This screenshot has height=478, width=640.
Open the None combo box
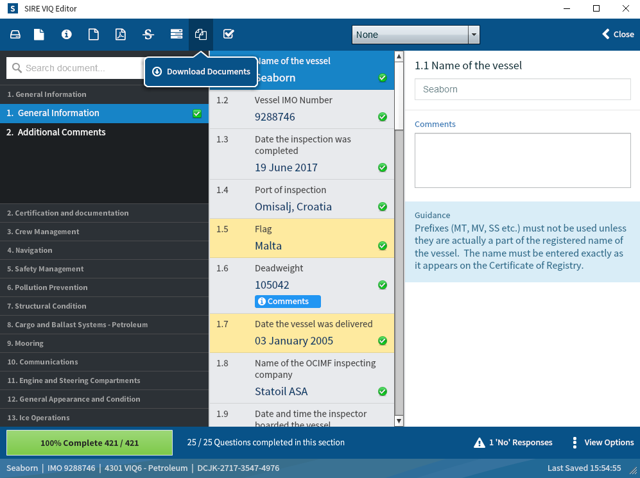click(x=415, y=35)
